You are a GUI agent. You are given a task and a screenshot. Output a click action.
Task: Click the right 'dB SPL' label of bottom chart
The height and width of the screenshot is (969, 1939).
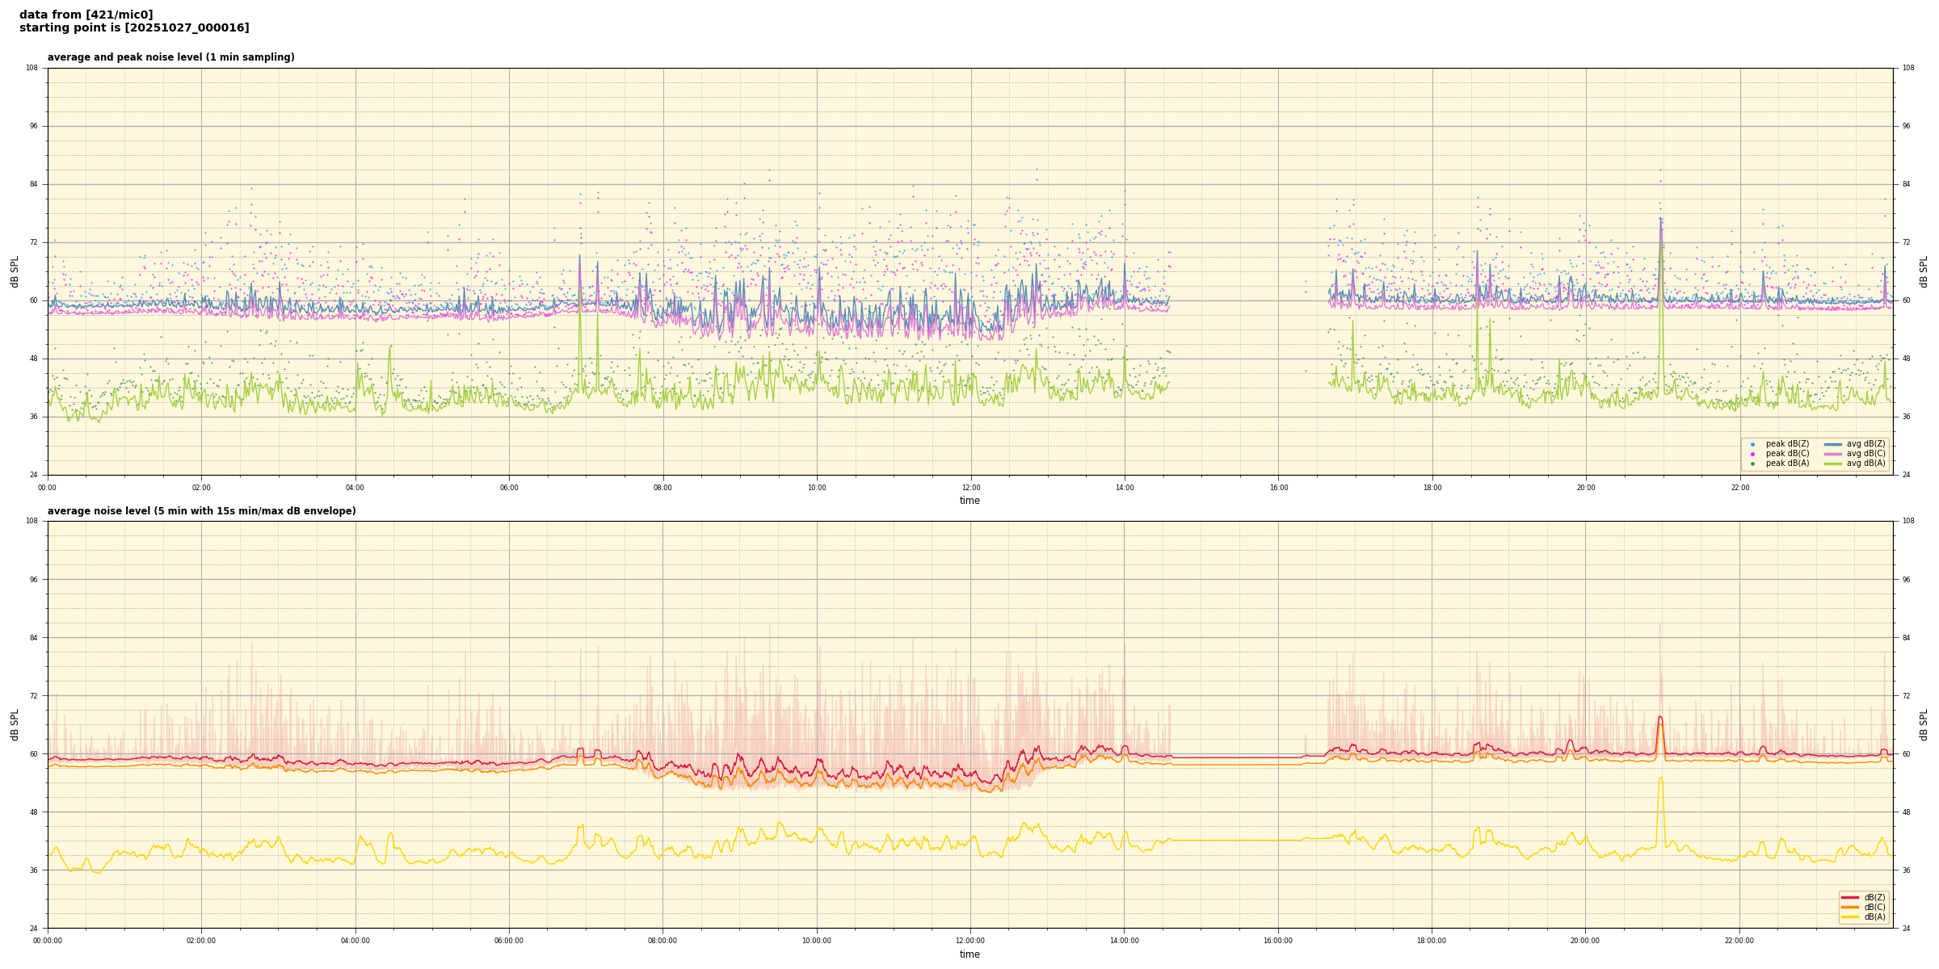click(x=1924, y=724)
